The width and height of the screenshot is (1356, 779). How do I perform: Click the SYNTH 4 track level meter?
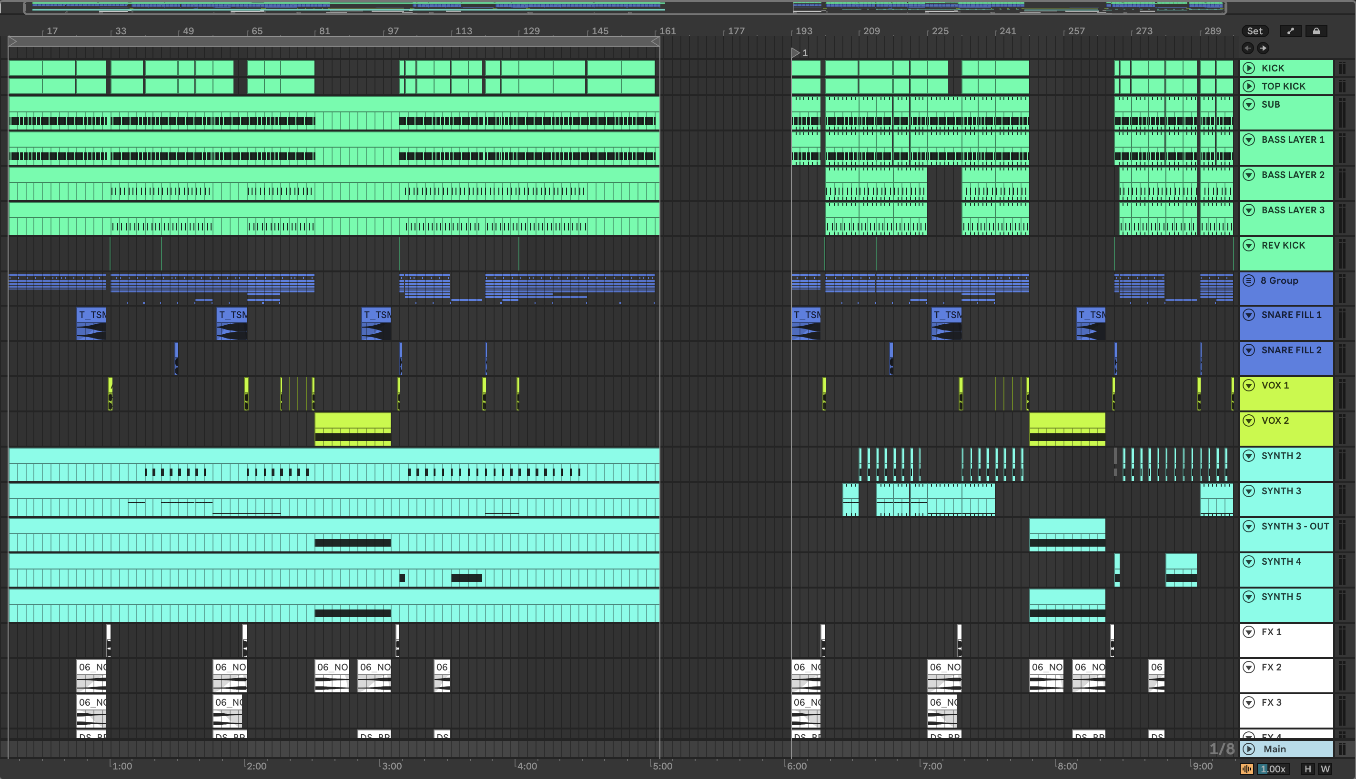pos(1342,570)
